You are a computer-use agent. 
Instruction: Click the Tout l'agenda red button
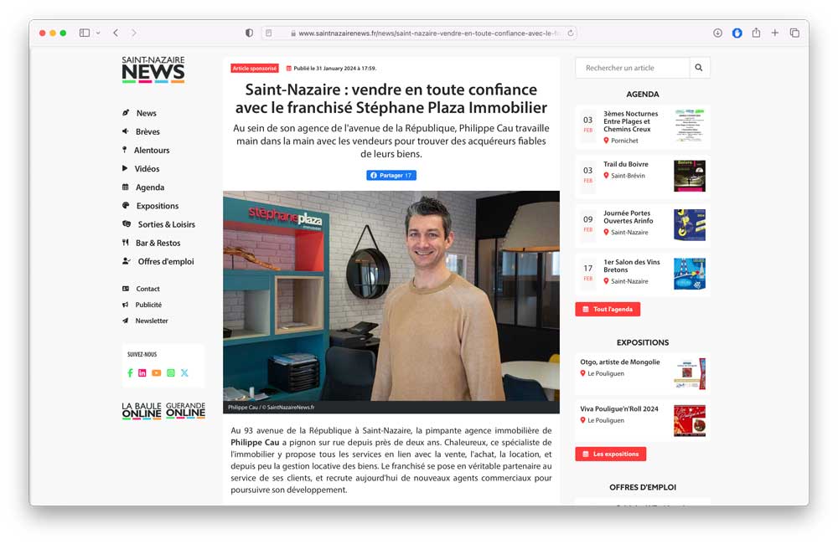click(608, 309)
